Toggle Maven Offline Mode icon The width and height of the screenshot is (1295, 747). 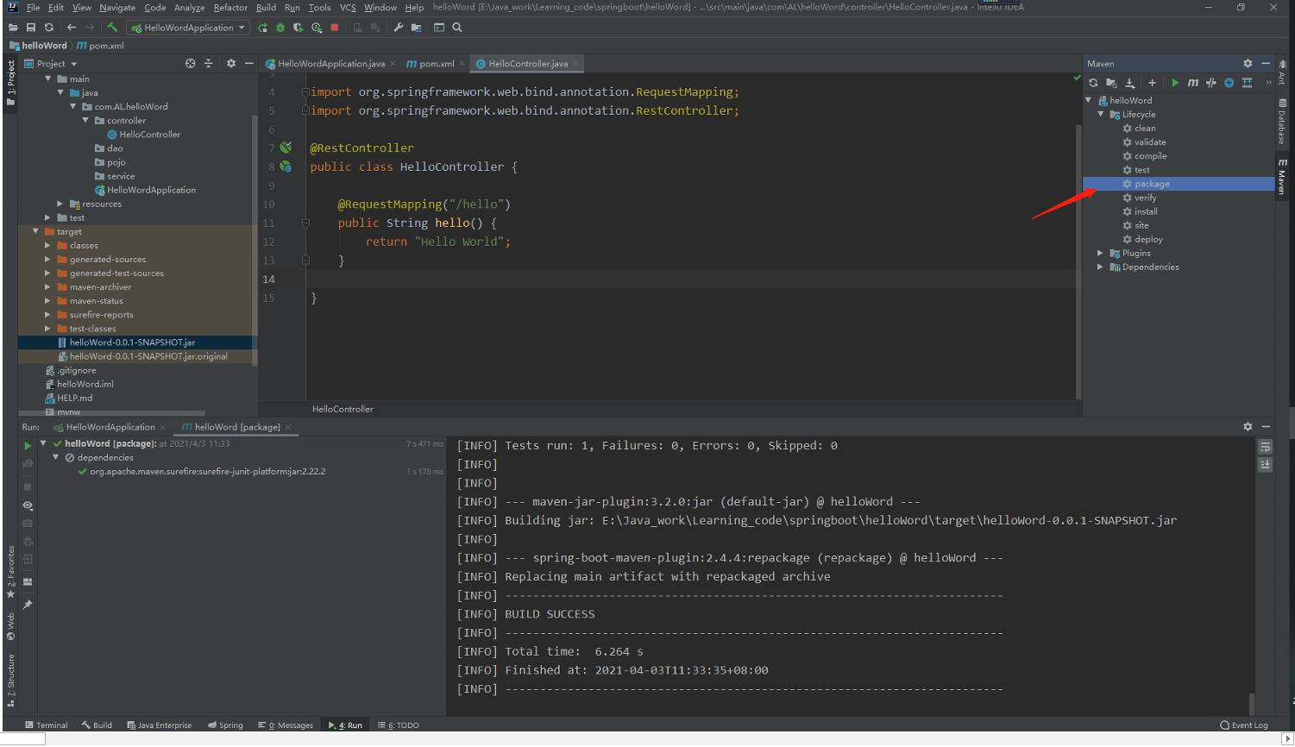[x=1211, y=83]
